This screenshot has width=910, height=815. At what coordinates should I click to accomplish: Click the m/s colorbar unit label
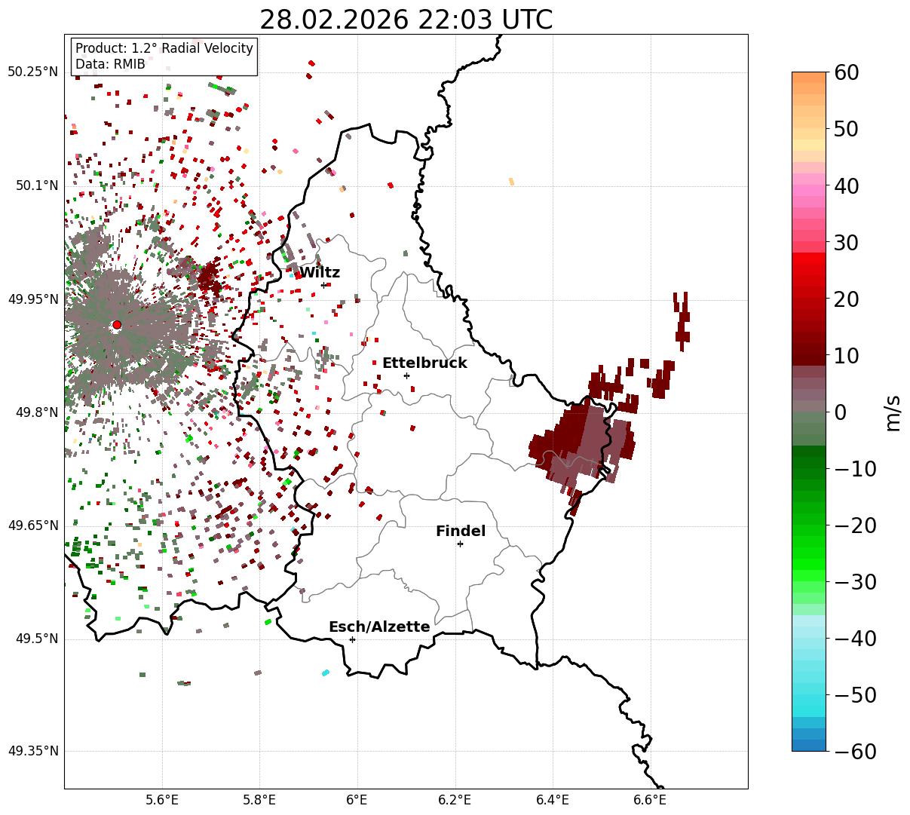pyautogui.click(x=893, y=412)
